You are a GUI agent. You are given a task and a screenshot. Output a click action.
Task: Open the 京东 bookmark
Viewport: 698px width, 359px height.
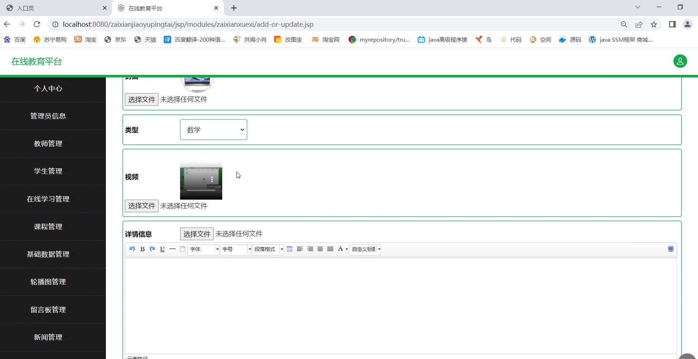click(115, 39)
